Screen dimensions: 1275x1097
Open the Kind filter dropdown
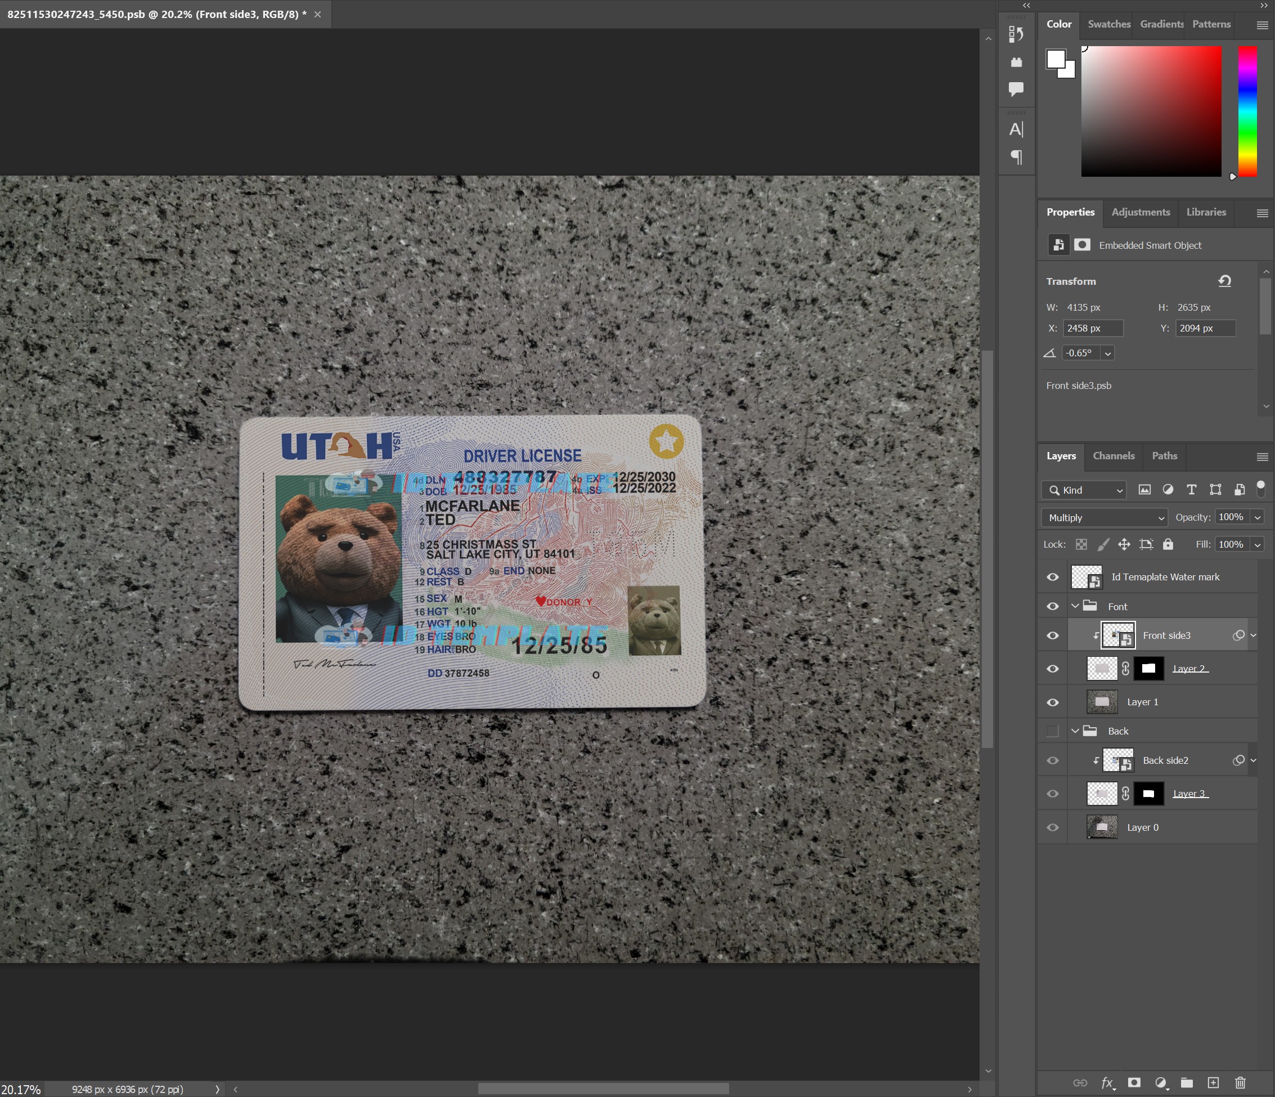coord(1084,490)
